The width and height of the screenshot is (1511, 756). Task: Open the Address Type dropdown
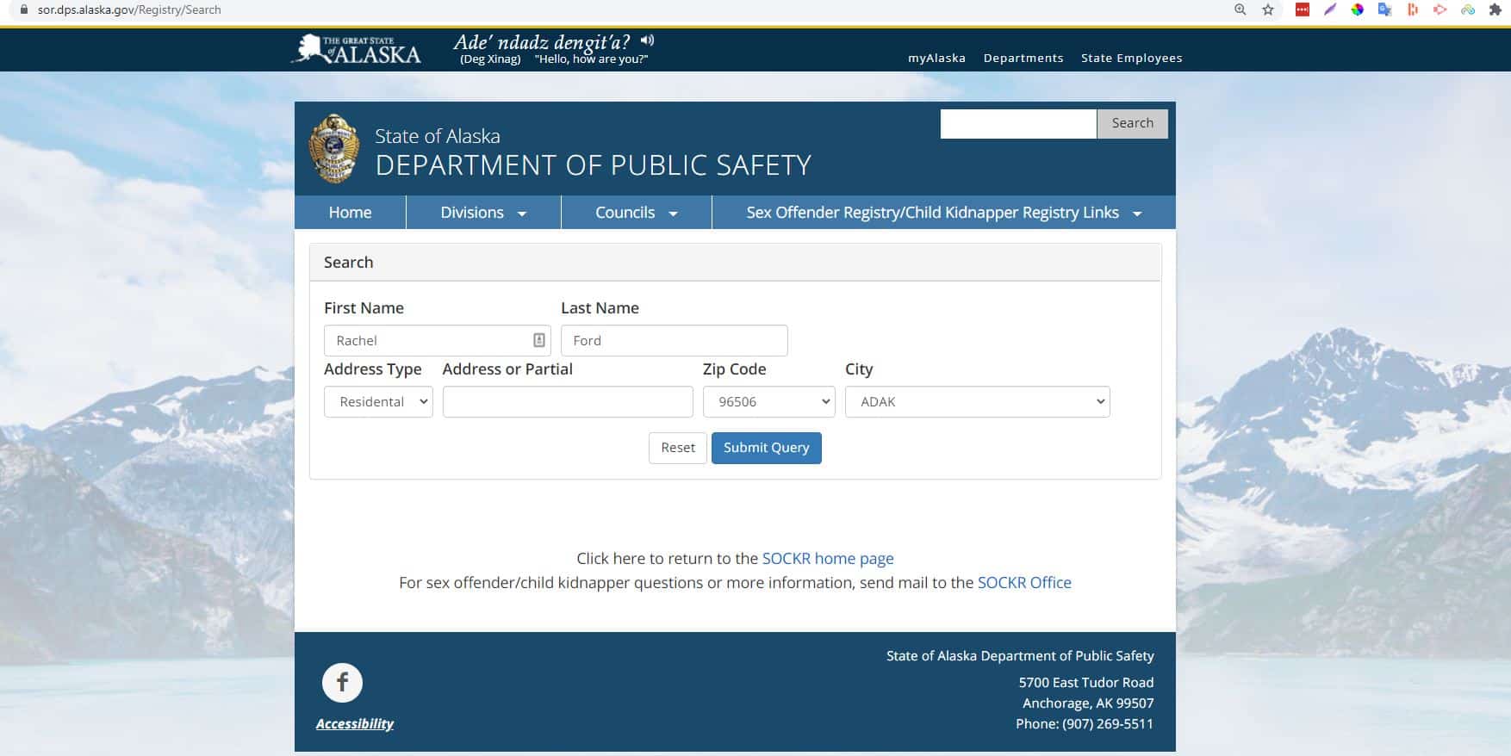click(x=378, y=402)
